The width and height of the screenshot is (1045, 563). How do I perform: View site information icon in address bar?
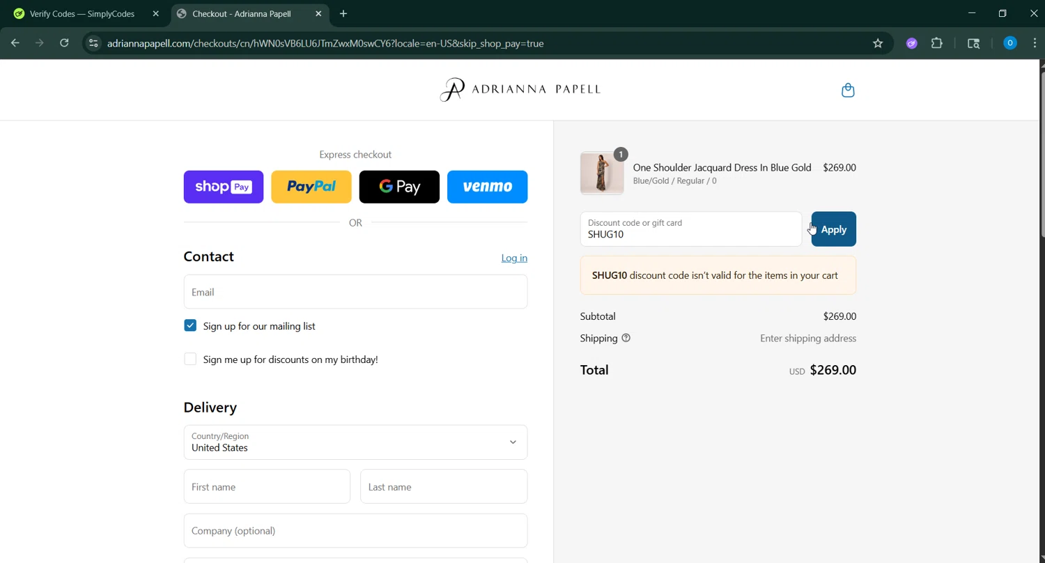coord(93,43)
